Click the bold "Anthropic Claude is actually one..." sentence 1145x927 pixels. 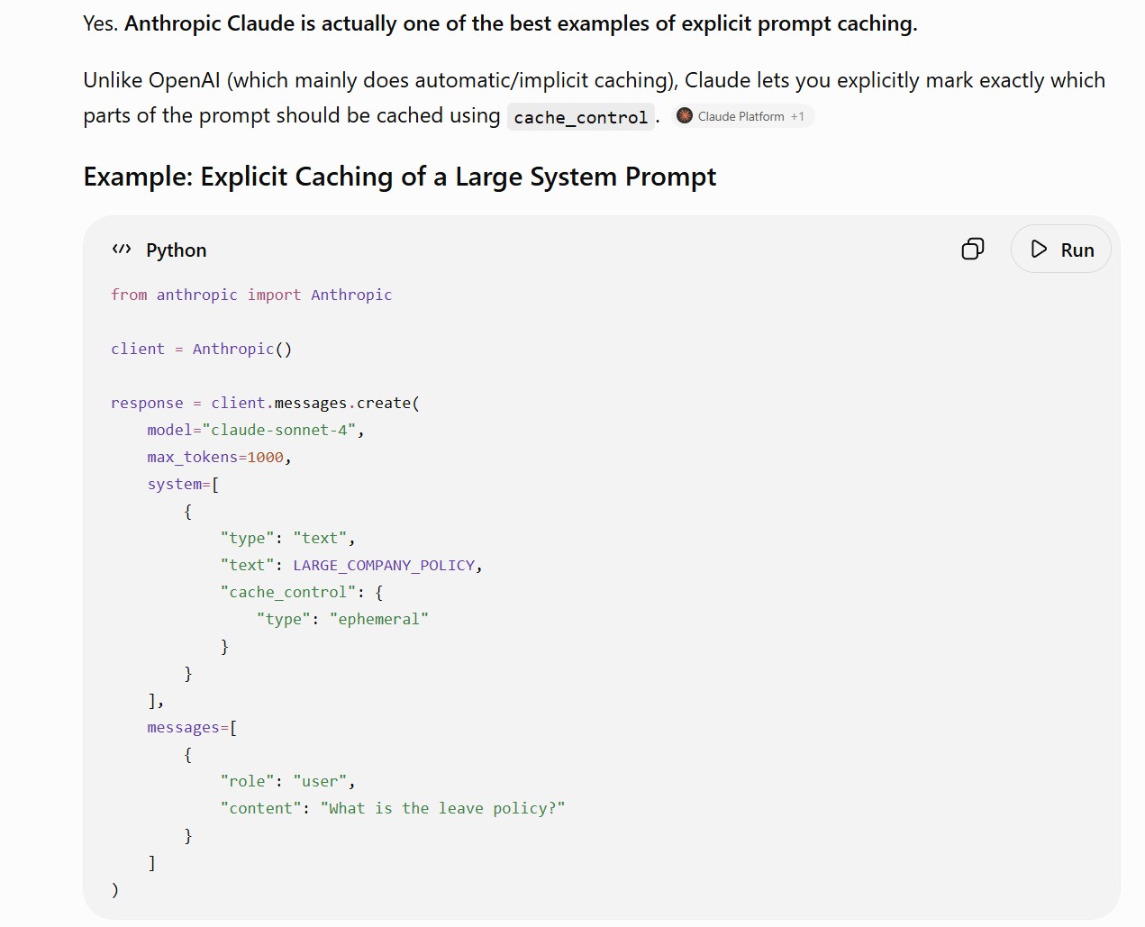(521, 23)
